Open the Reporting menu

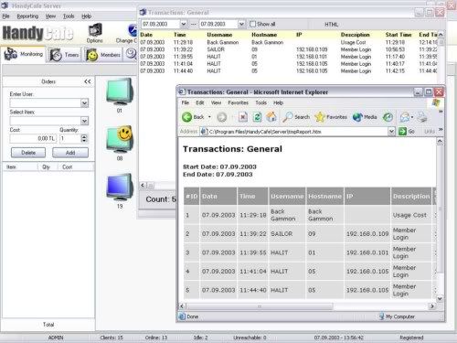[27, 16]
